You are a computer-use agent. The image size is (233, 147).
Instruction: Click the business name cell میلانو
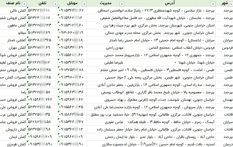[x=13, y=33]
